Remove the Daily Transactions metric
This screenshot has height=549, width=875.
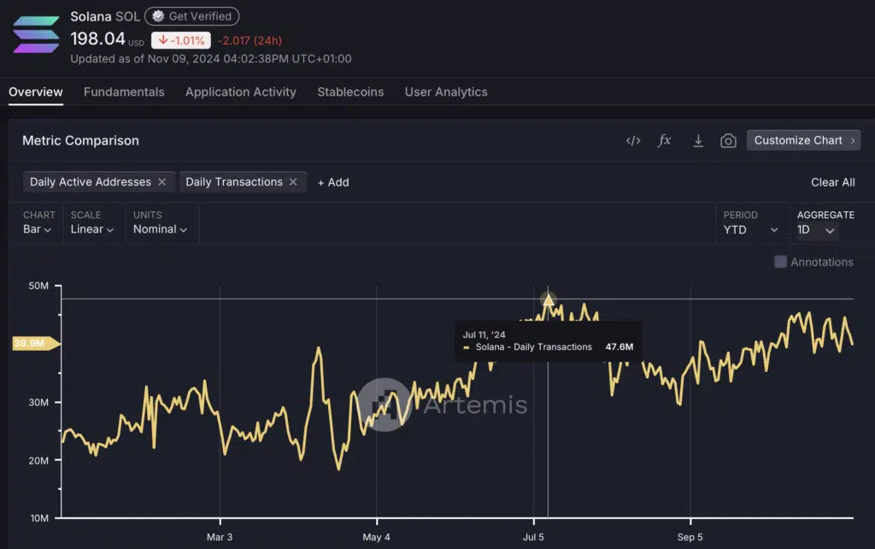293,182
